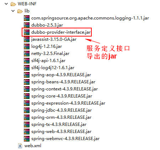Screen dimensions: 160x150
Task: Select com.springsource.org.apache.commons.logging-1.1.1.jar
Action: point(90,18)
